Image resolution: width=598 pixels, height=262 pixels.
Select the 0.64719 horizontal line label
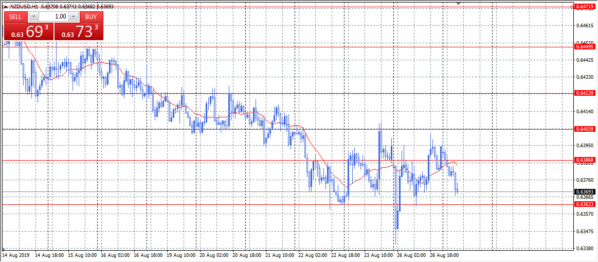584,7
